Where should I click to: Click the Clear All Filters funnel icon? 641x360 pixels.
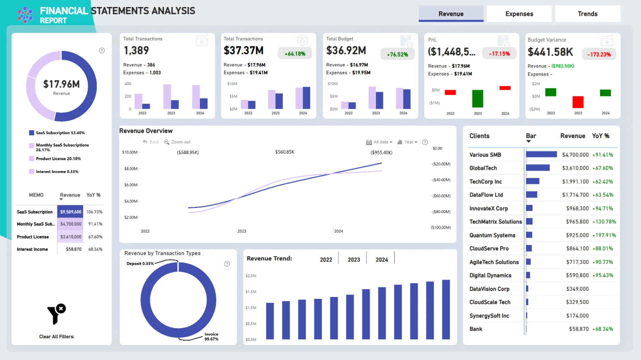56,314
